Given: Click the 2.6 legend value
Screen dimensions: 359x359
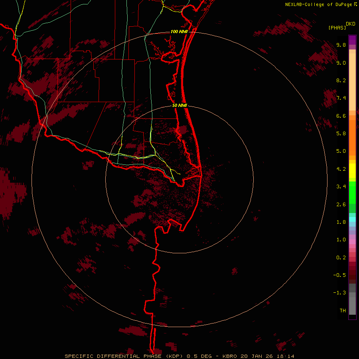Looking at the screenshot, I should 341,205.
